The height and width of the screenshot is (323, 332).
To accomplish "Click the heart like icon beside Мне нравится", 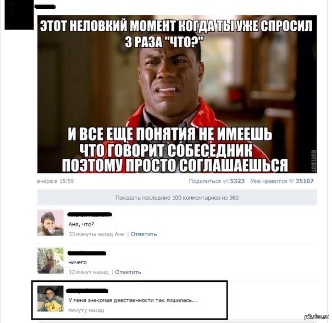I will pos(291,181).
